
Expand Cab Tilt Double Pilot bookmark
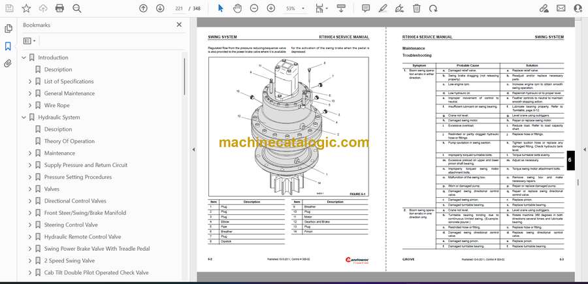(x=30, y=272)
